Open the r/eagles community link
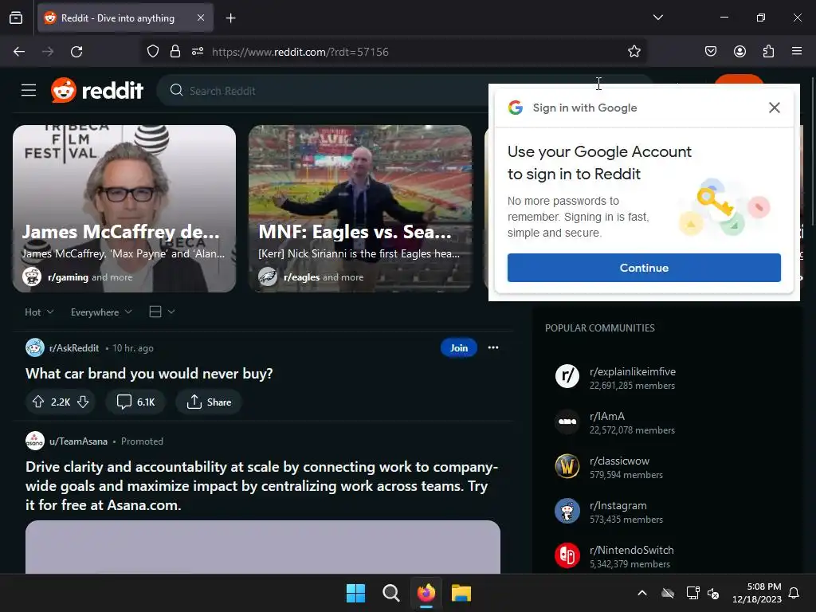 point(302,277)
